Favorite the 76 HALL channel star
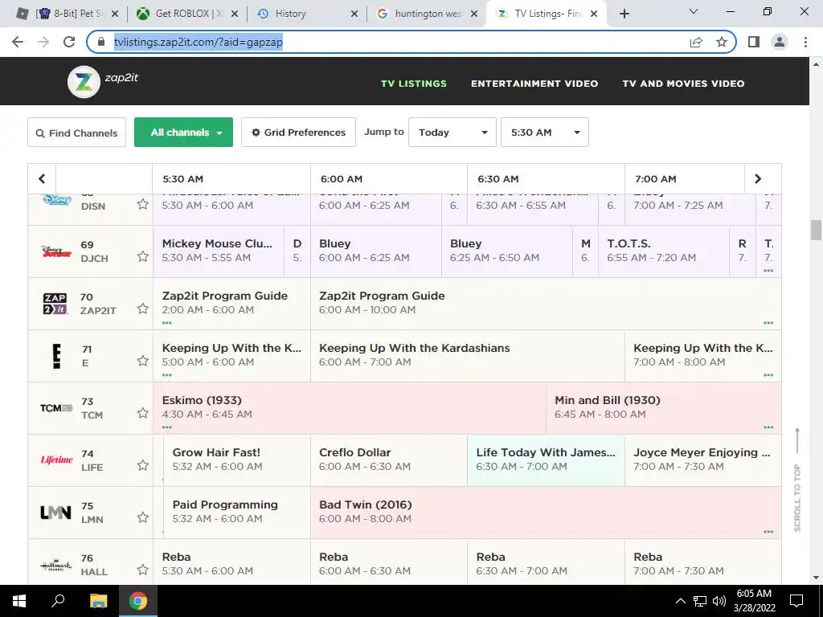This screenshot has height=617, width=823. pos(143,570)
